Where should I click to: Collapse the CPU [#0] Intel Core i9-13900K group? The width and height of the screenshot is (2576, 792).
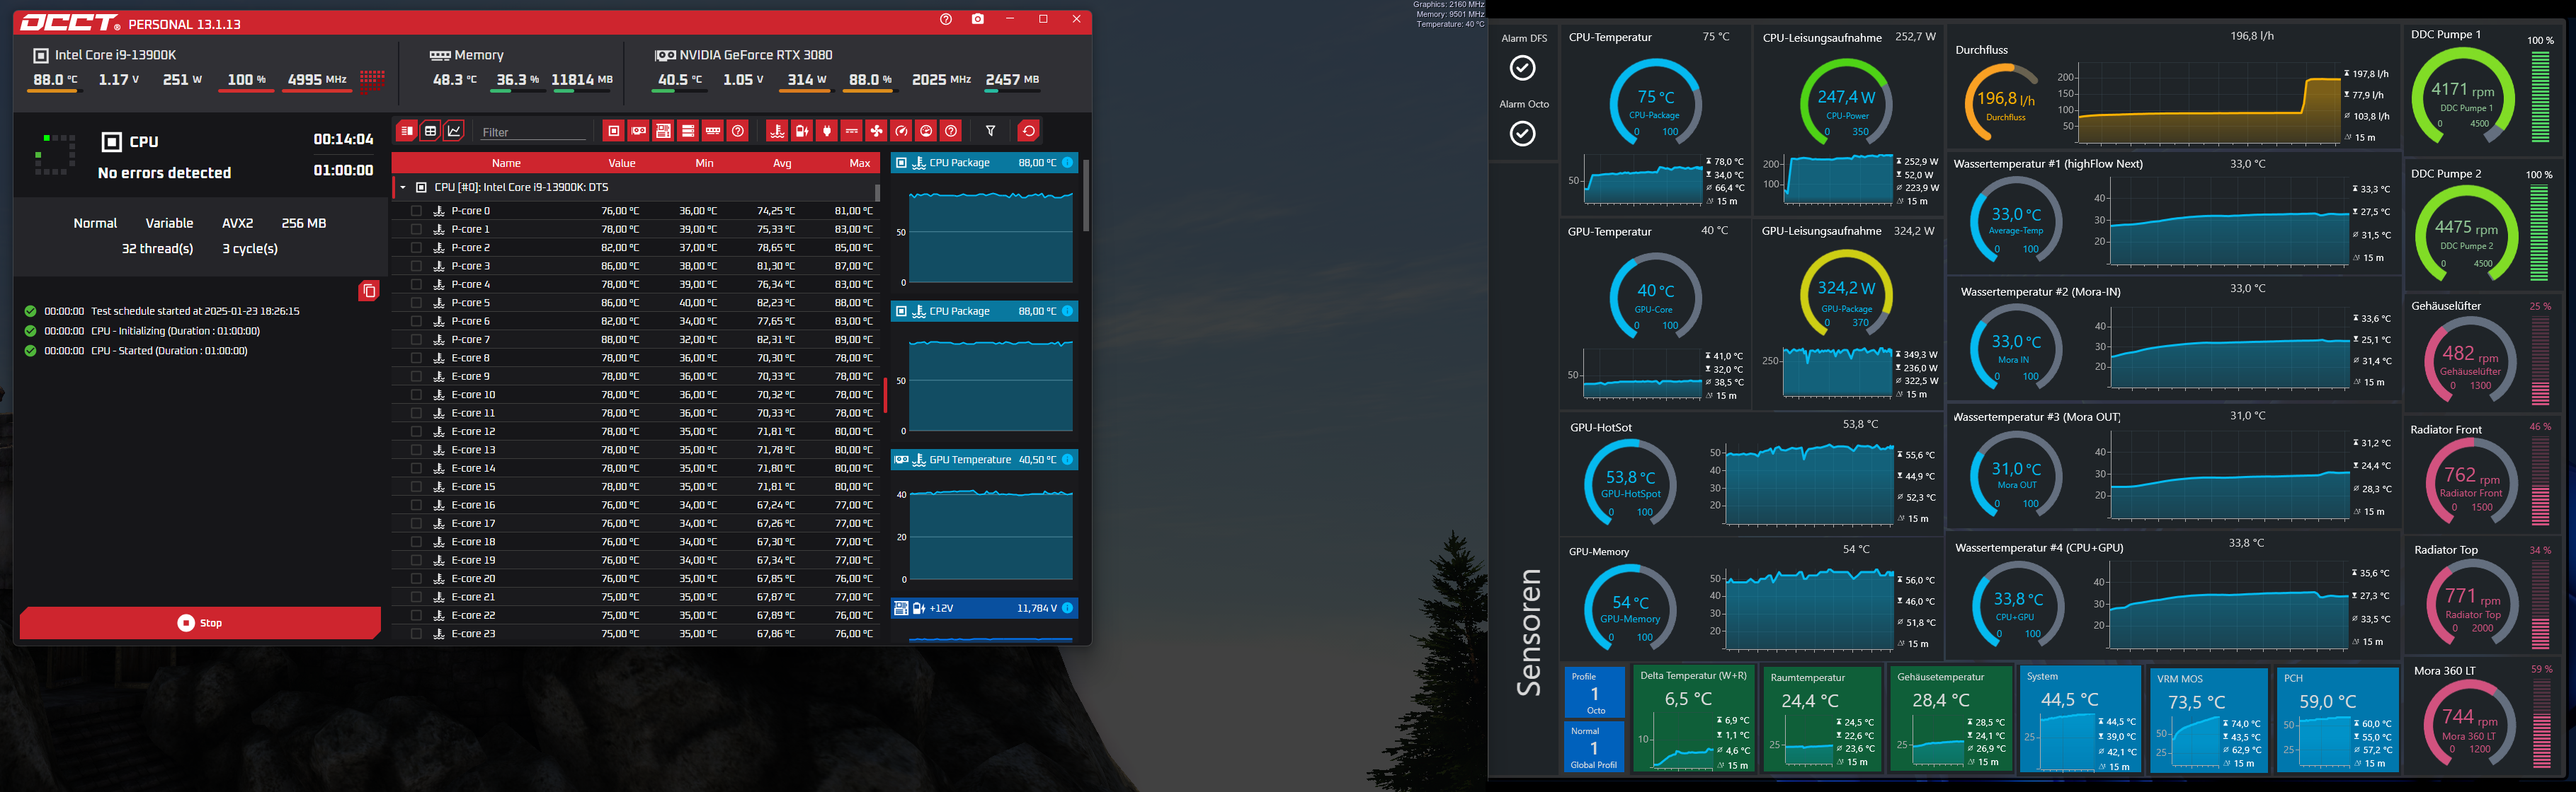403,187
